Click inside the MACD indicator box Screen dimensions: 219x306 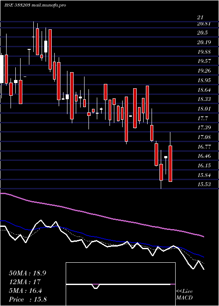coord(120,284)
